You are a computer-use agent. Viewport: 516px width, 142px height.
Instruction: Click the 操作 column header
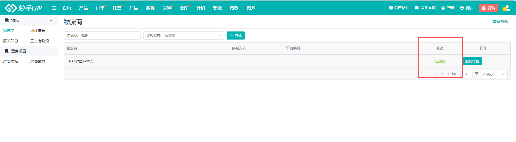[x=483, y=48]
